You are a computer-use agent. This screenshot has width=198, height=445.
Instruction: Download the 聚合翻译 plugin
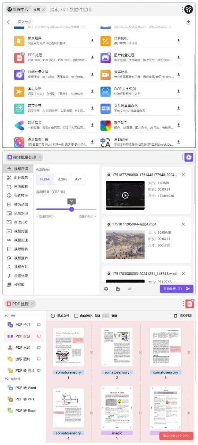click(92, 41)
